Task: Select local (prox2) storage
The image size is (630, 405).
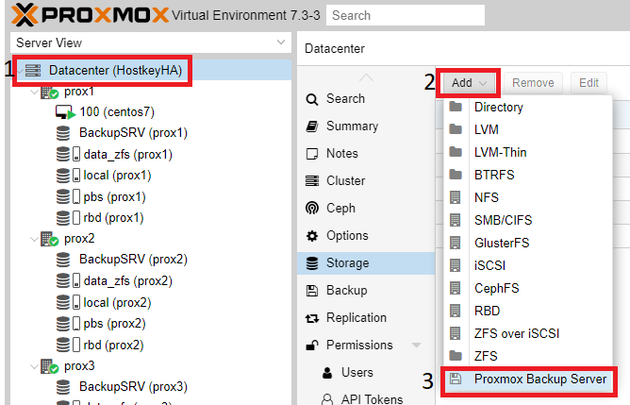Action: 117,303
